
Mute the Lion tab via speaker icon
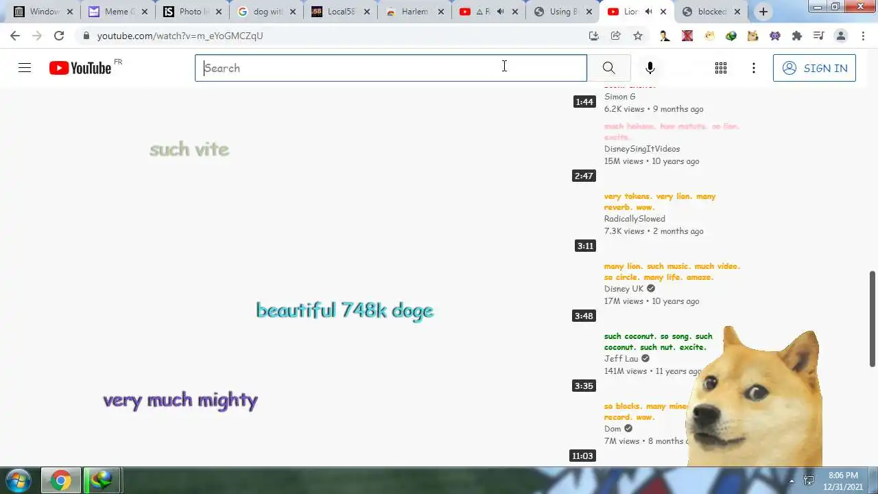pyautogui.click(x=648, y=12)
